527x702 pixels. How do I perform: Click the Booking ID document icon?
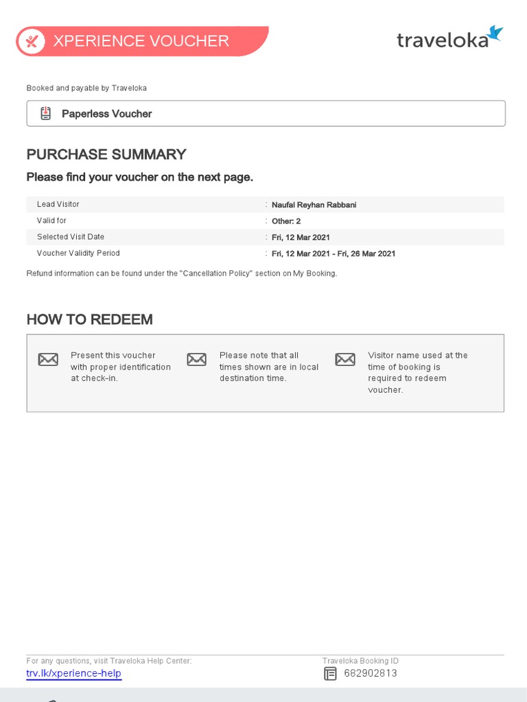pos(330,673)
